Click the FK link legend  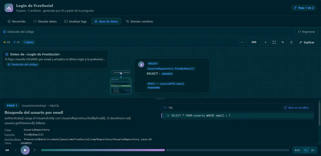coord(17,42)
